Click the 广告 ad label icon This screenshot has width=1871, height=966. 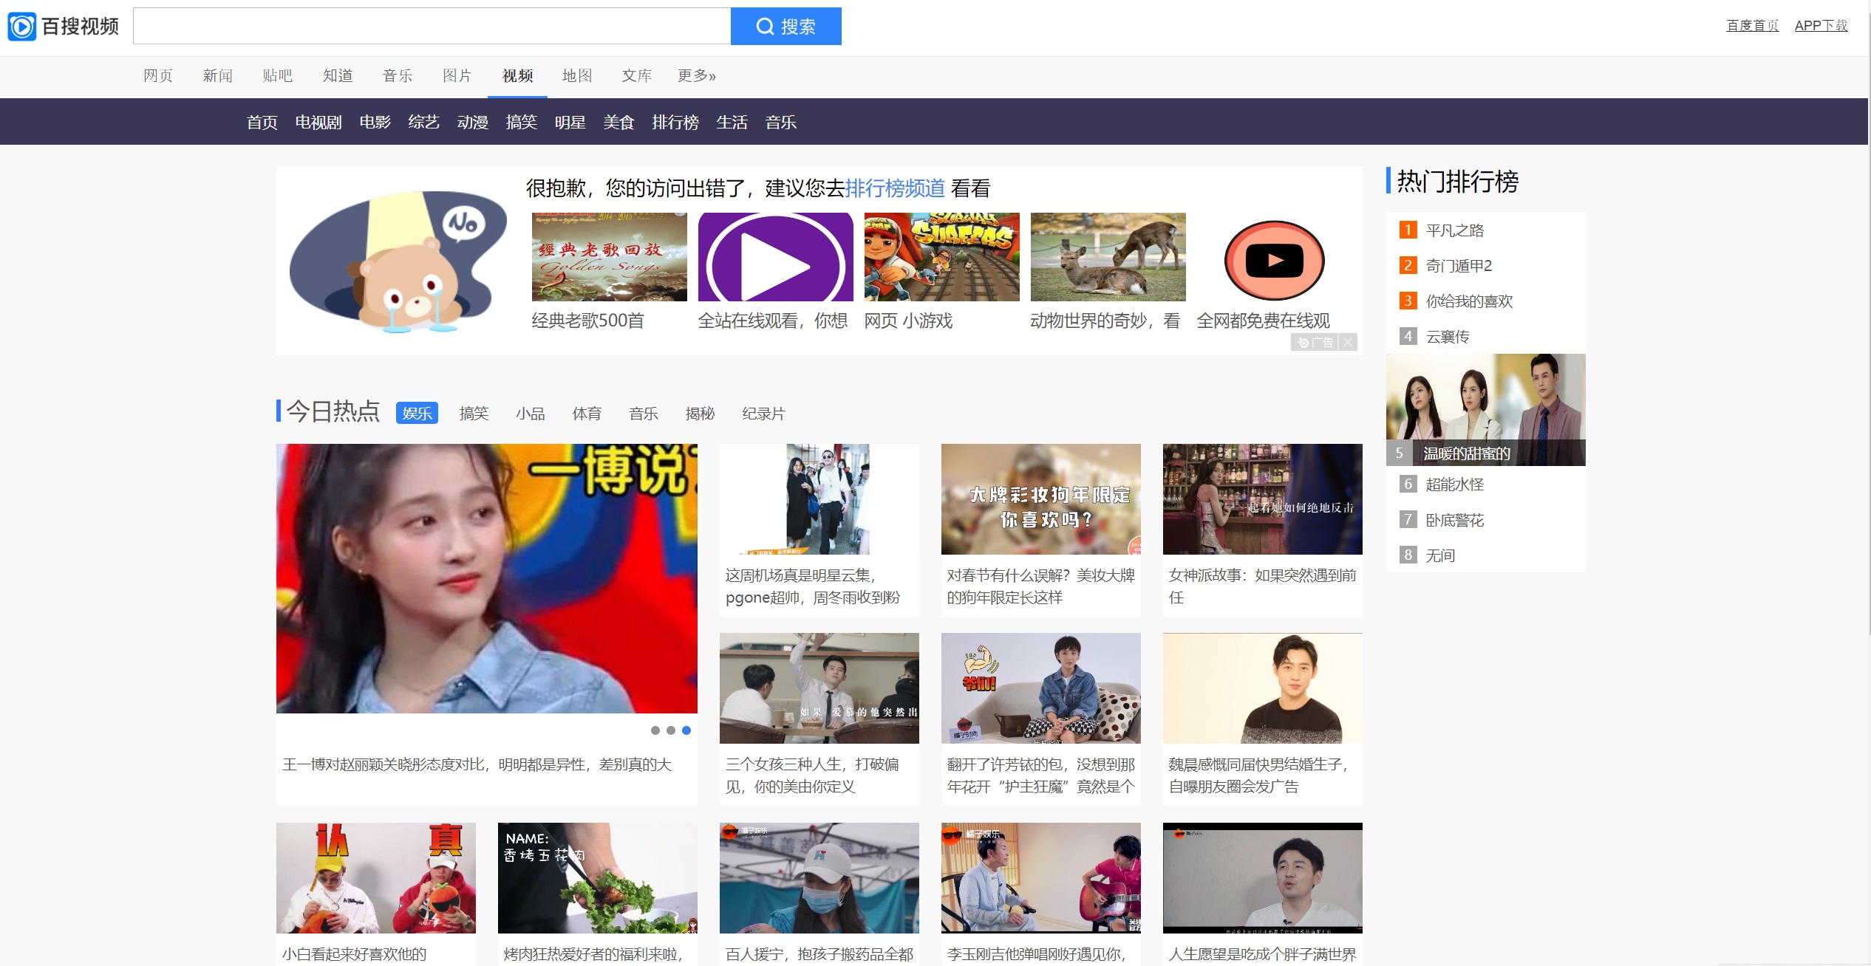point(1315,343)
